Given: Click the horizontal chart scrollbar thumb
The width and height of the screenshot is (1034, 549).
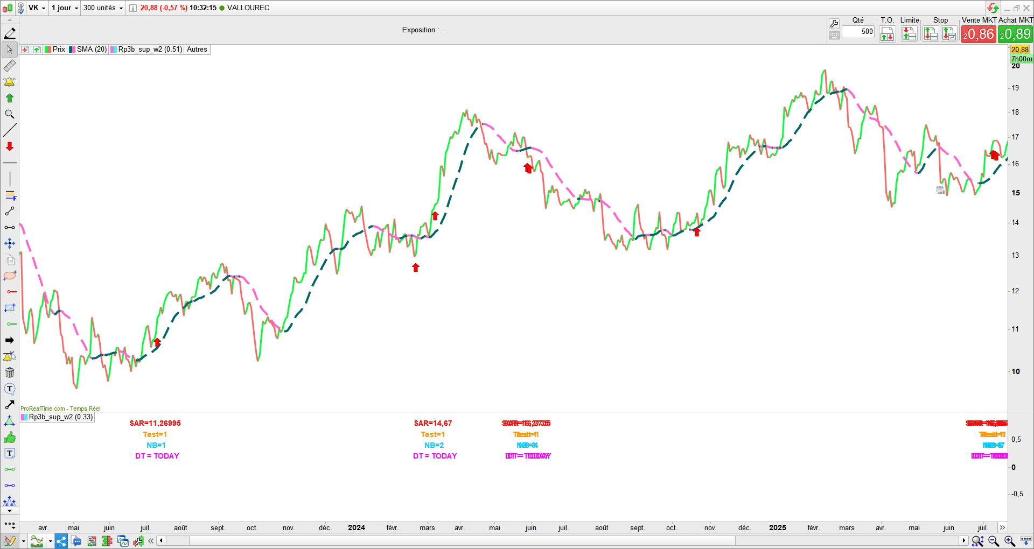Looking at the screenshot, I should point(462,540).
